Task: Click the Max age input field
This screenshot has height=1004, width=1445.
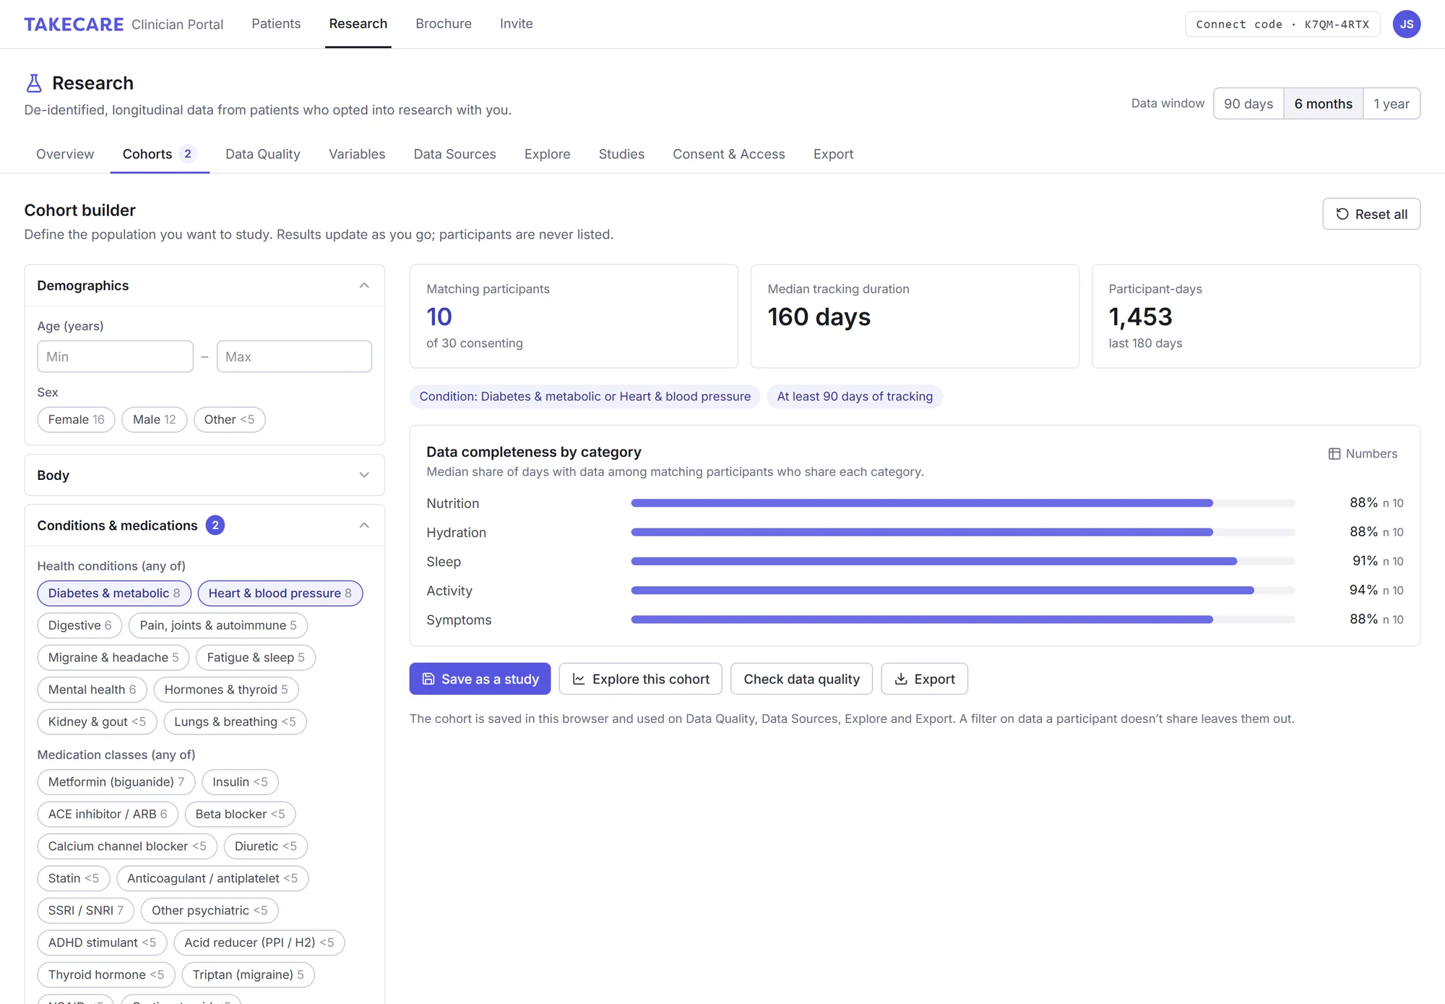Action: [x=294, y=356]
